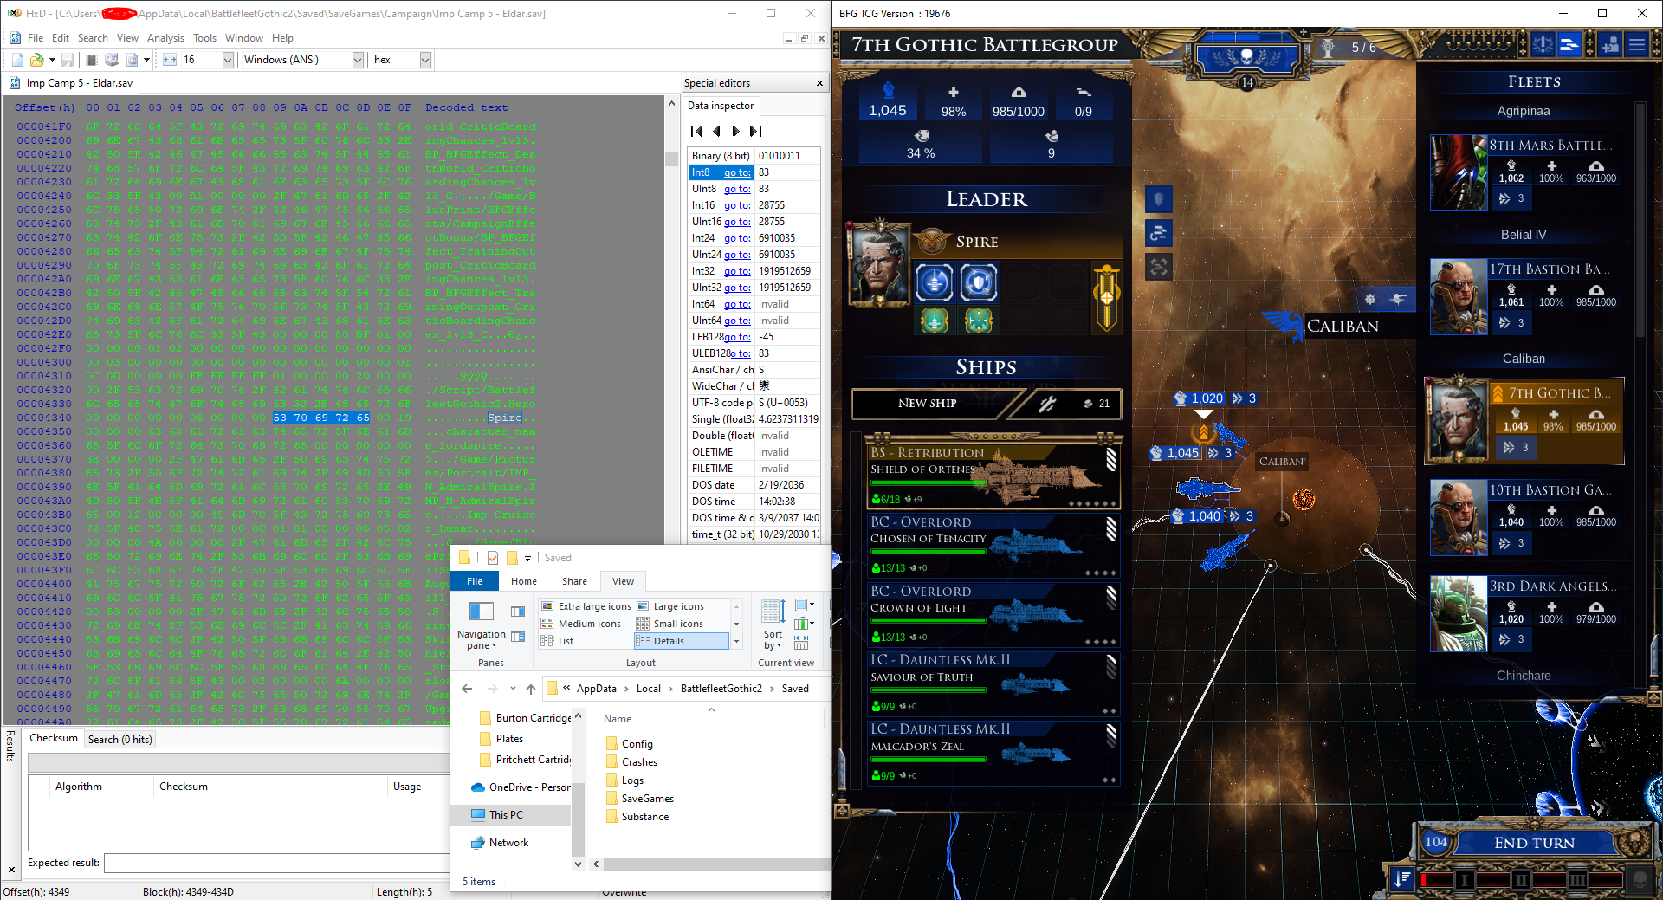Viewport: 1663px width, 900px height.
Task: Click the game alerts icon in top bar
Action: tap(1543, 45)
